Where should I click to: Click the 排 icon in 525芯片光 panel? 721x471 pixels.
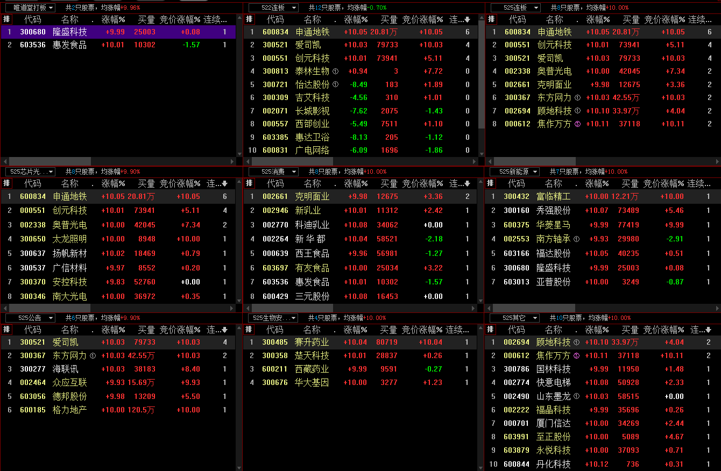point(6,183)
